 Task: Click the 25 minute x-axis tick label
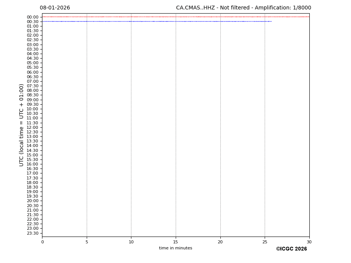click(x=265, y=242)
